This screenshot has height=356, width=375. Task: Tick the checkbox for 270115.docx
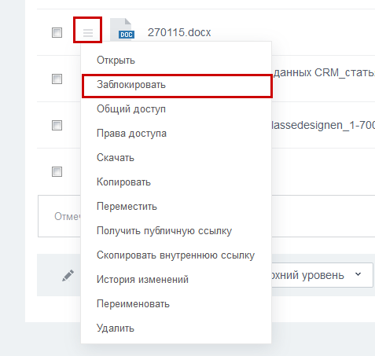57,33
